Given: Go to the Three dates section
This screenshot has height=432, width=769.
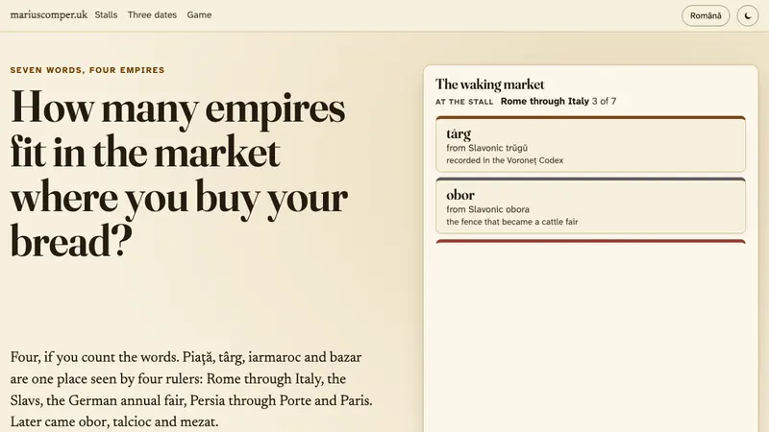Looking at the screenshot, I should 152,14.
